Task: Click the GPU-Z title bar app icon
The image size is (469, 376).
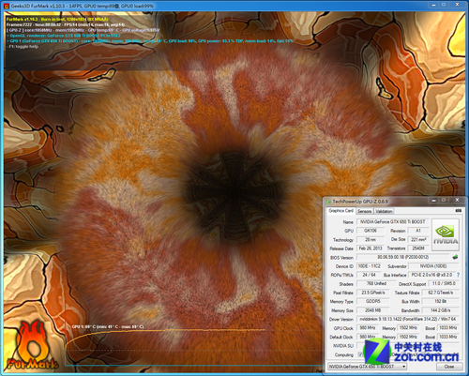Action: 328,202
